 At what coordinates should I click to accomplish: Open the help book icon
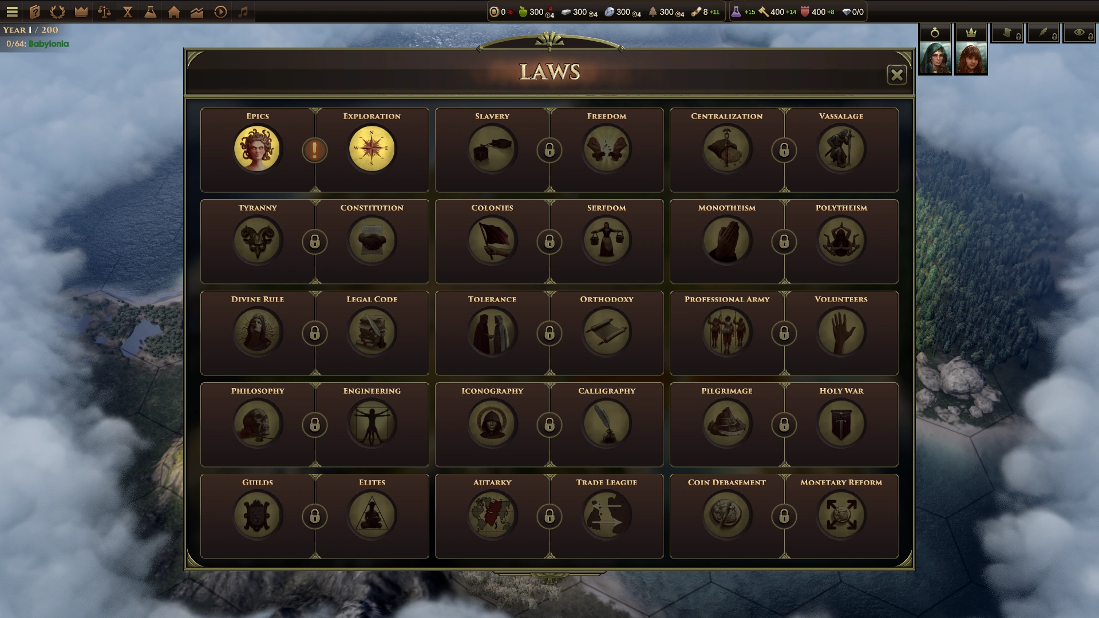[34, 11]
